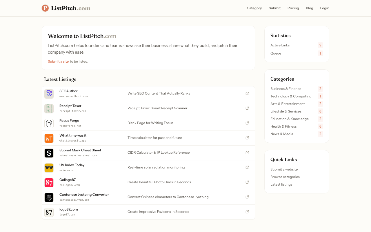Open the Lifestyle & Services category
Image resolution: width=371 pixels, height=232 pixels.
pyautogui.click(x=286, y=111)
